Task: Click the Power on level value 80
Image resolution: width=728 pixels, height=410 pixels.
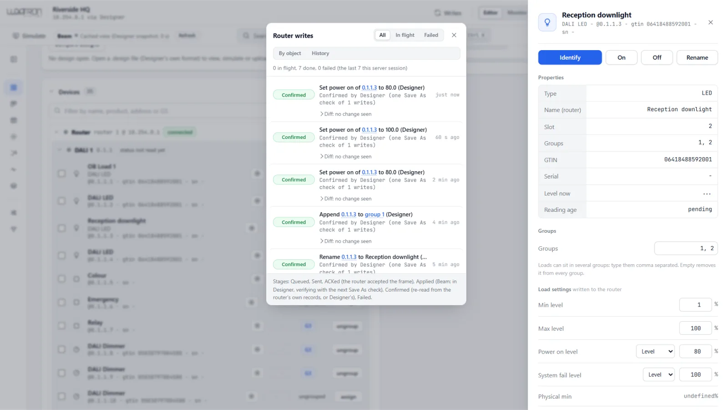Action: [695, 351]
